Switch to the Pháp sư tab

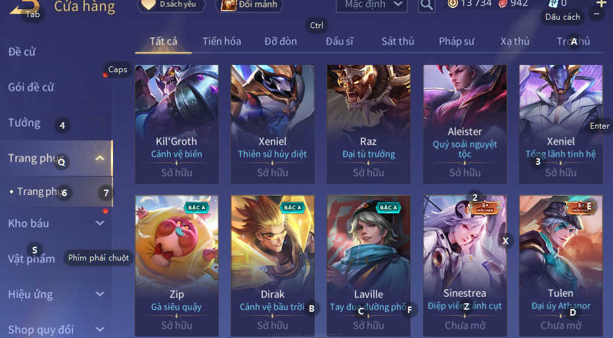(x=456, y=41)
